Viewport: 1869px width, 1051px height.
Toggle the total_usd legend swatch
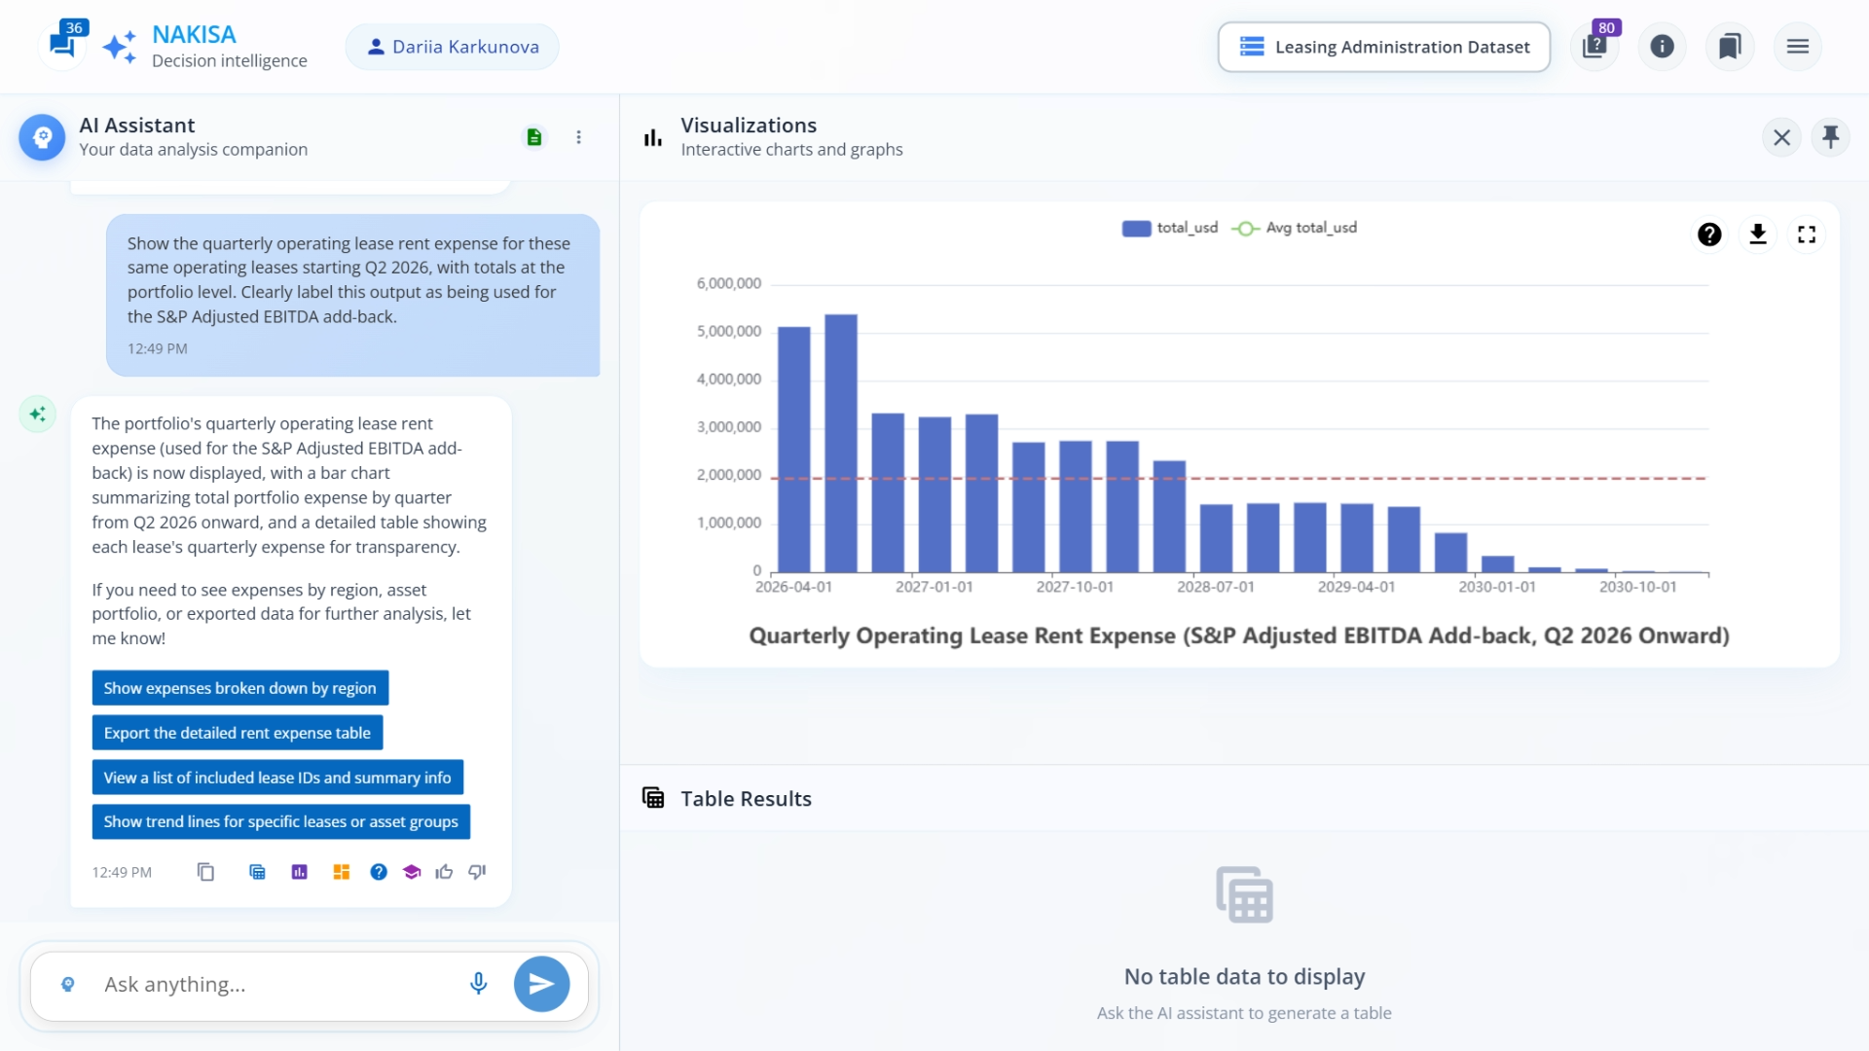1136,228
